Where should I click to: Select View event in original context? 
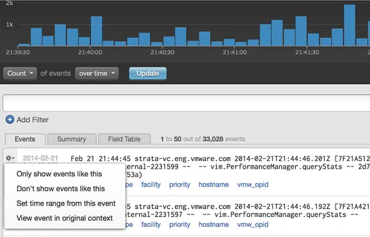tap(65, 218)
